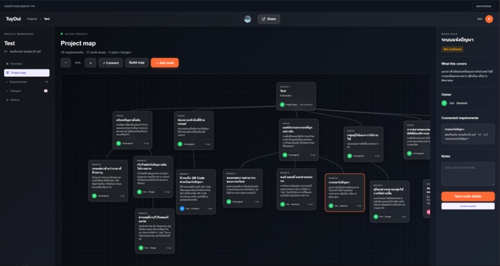The width and height of the screenshot is (500, 266).
Task: Open the connected requirement card in the right panel
Action: point(468,134)
